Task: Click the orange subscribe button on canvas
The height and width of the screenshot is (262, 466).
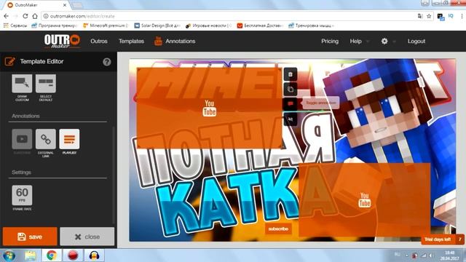Action: pyautogui.click(x=278, y=229)
